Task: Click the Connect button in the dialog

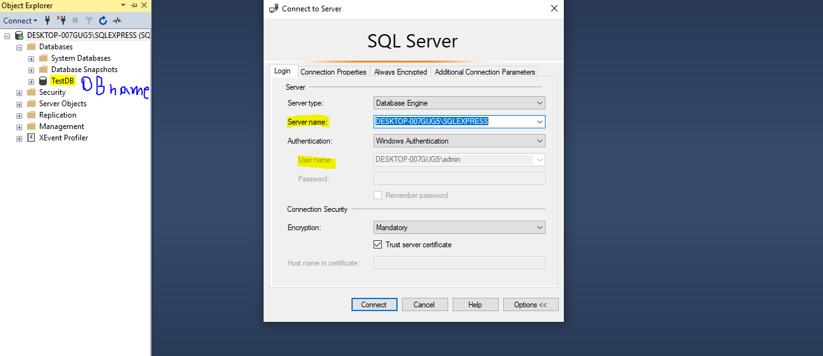Action: [374, 305]
